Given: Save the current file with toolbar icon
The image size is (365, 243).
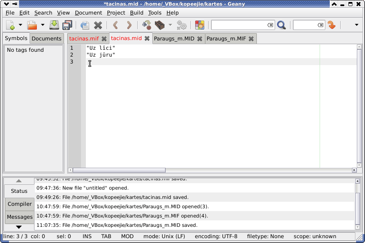Looking at the screenshot, I should pyautogui.click(x=54, y=25).
